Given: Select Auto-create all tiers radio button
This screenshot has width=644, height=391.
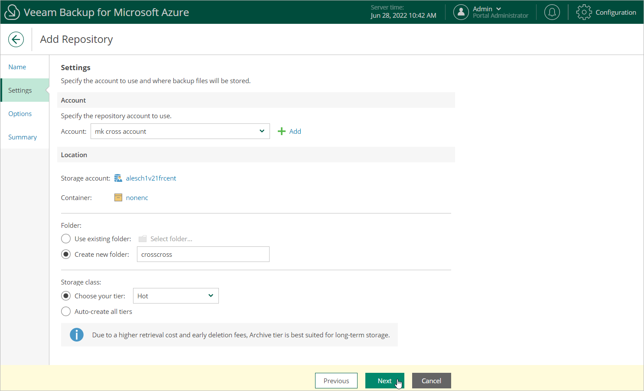Looking at the screenshot, I should pos(66,311).
